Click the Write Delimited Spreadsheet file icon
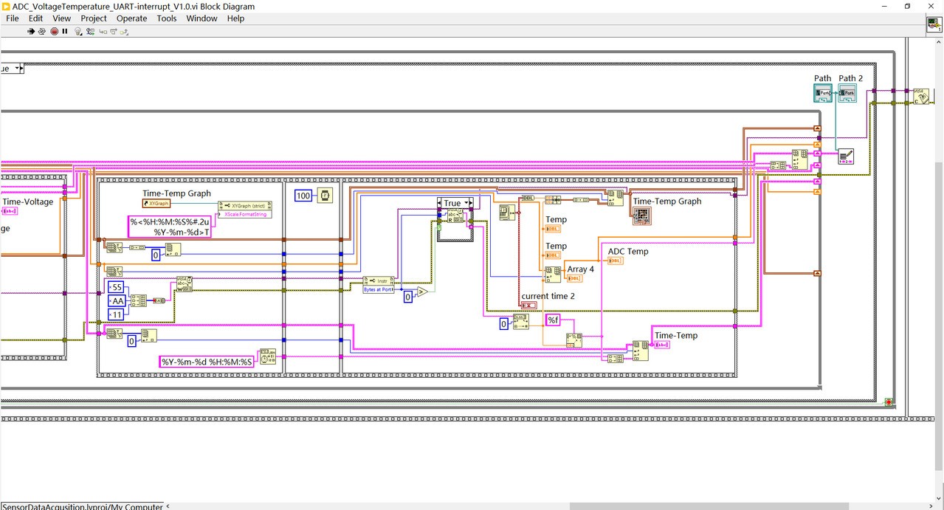The image size is (944, 510). [847, 156]
